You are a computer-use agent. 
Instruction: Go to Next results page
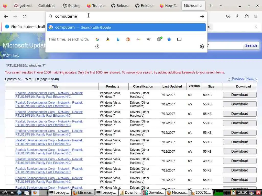[249, 79]
